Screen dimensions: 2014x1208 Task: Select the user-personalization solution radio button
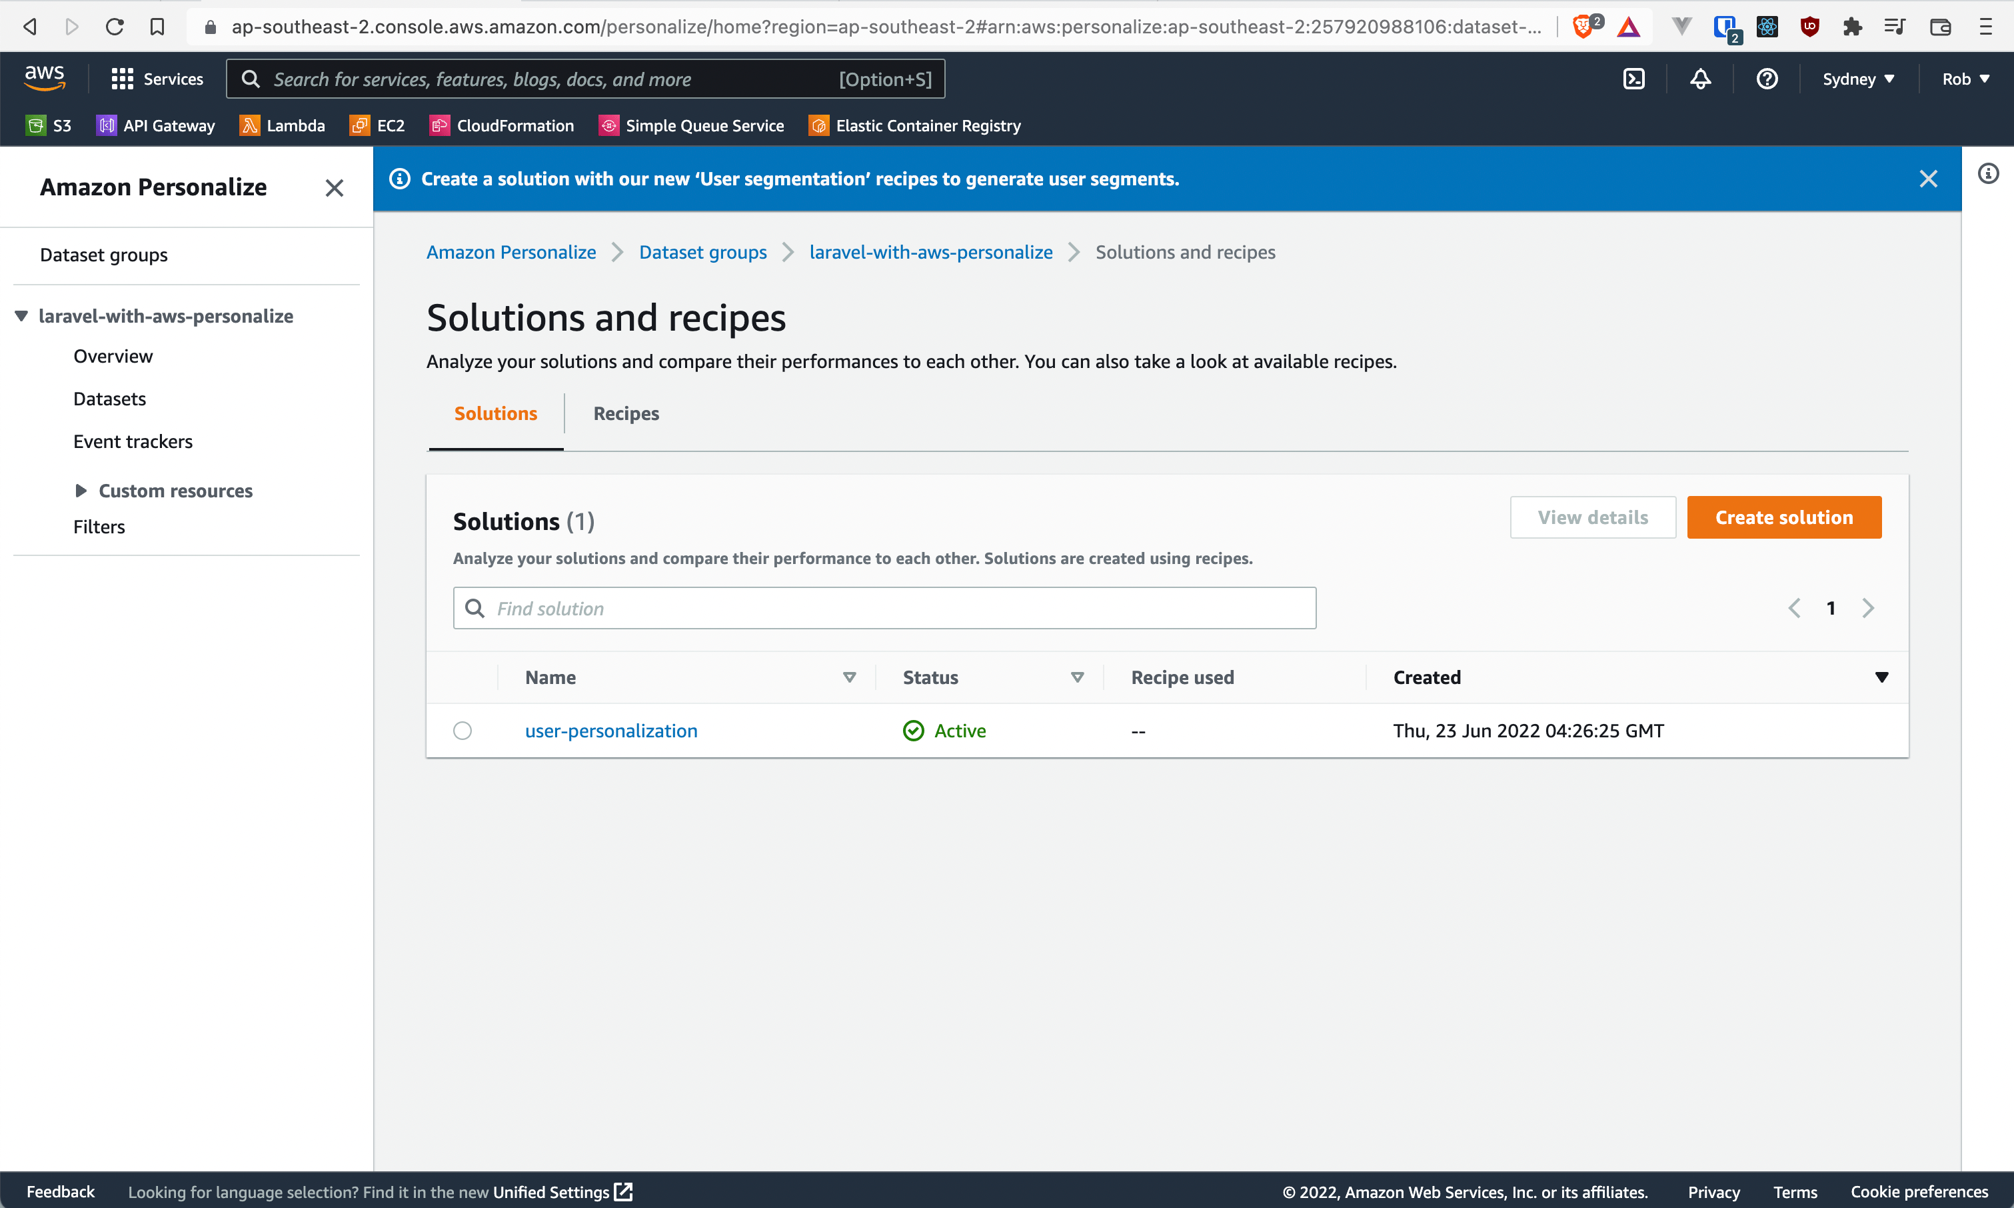click(x=463, y=730)
